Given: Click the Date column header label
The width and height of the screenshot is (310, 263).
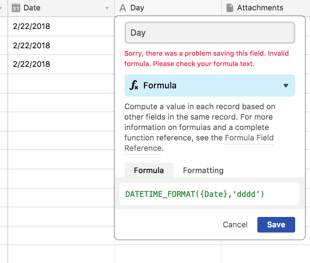Looking at the screenshot, I should coord(32,8).
